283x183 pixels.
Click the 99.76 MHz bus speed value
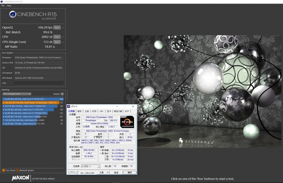click(89, 157)
